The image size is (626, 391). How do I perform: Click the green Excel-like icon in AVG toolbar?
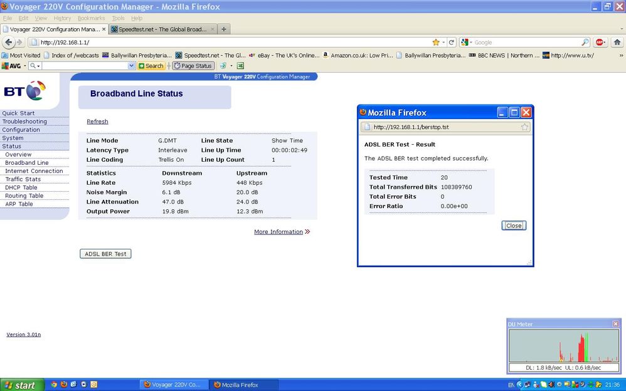point(240,66)
